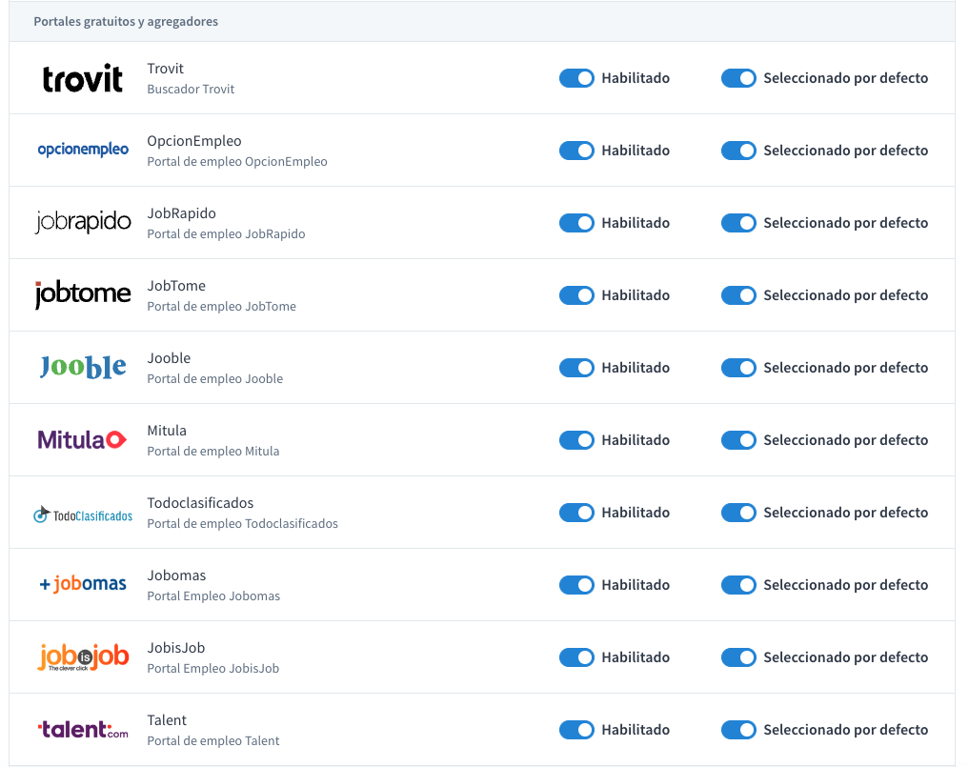This screenshot has width=969, height=767.
Task: Click the Talent.com logo
Action: 83,730
